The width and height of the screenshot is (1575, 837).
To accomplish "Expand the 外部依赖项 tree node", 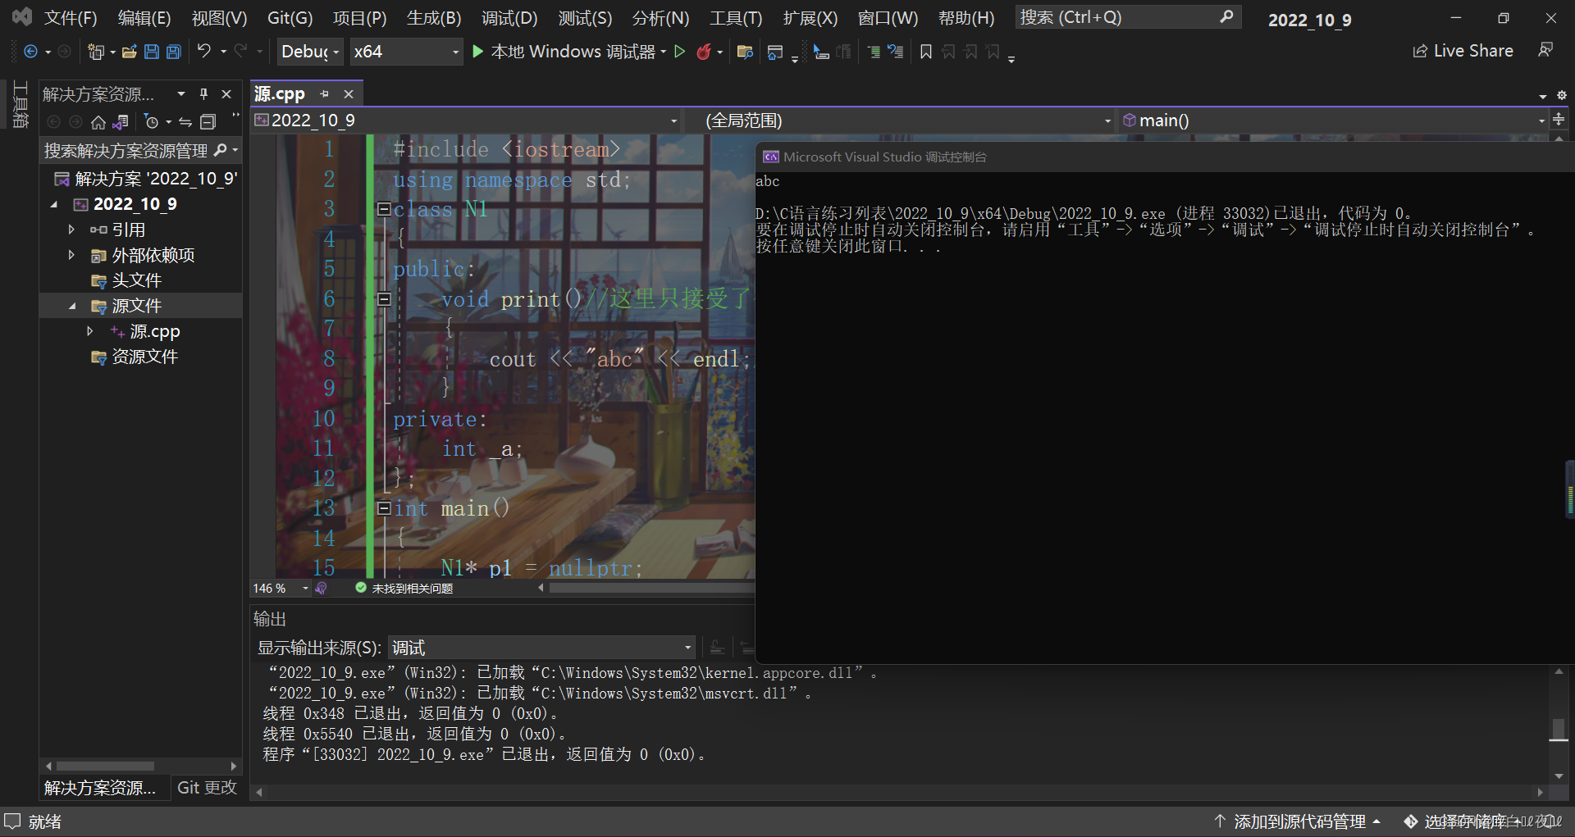I will point(71,255).
